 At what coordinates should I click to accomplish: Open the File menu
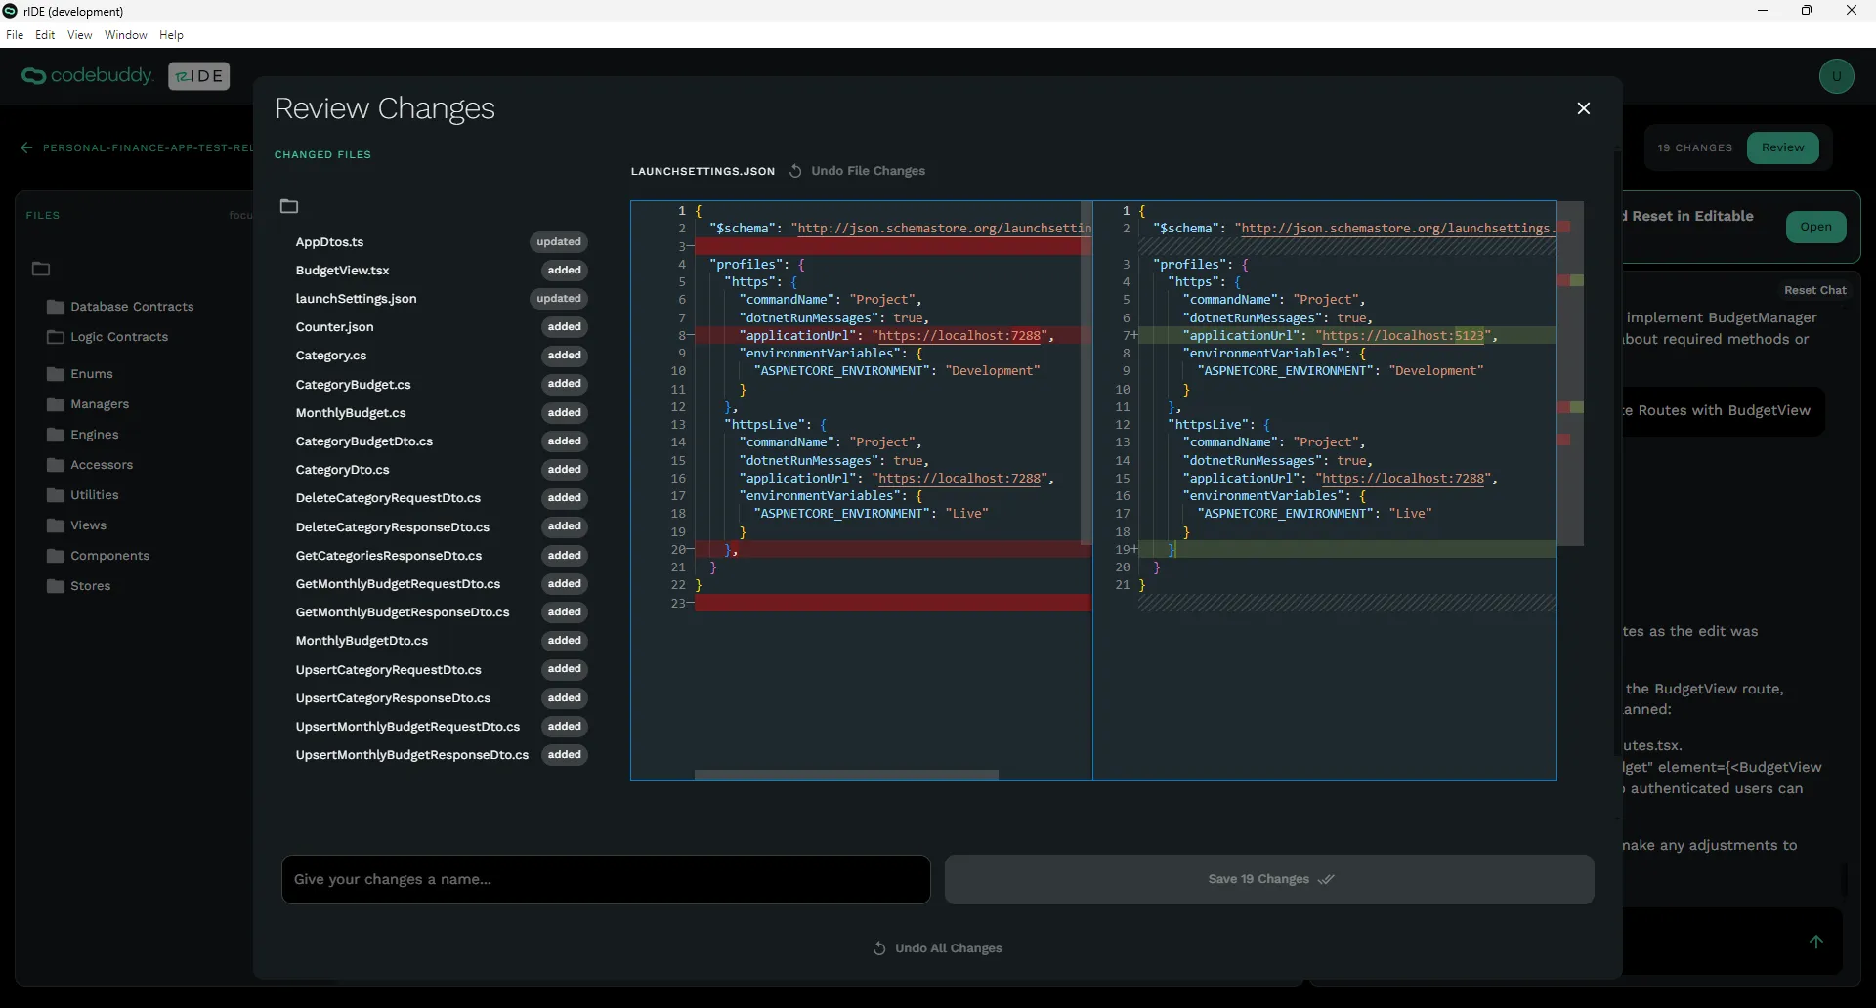(15, 35)
